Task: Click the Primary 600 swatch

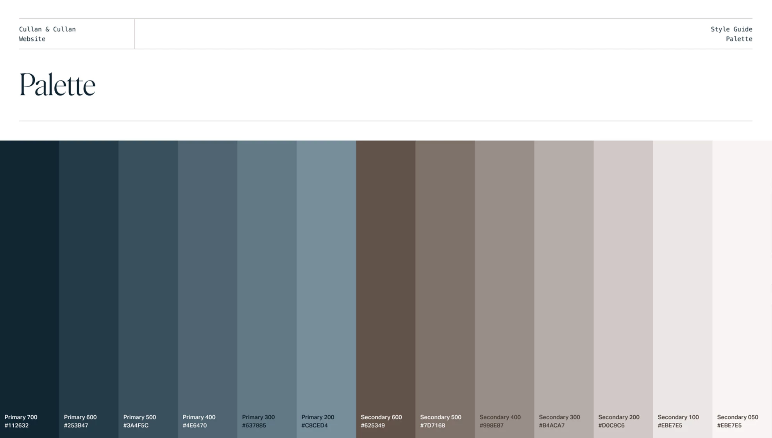Action: pyautogui.click(x=89, y=274)
